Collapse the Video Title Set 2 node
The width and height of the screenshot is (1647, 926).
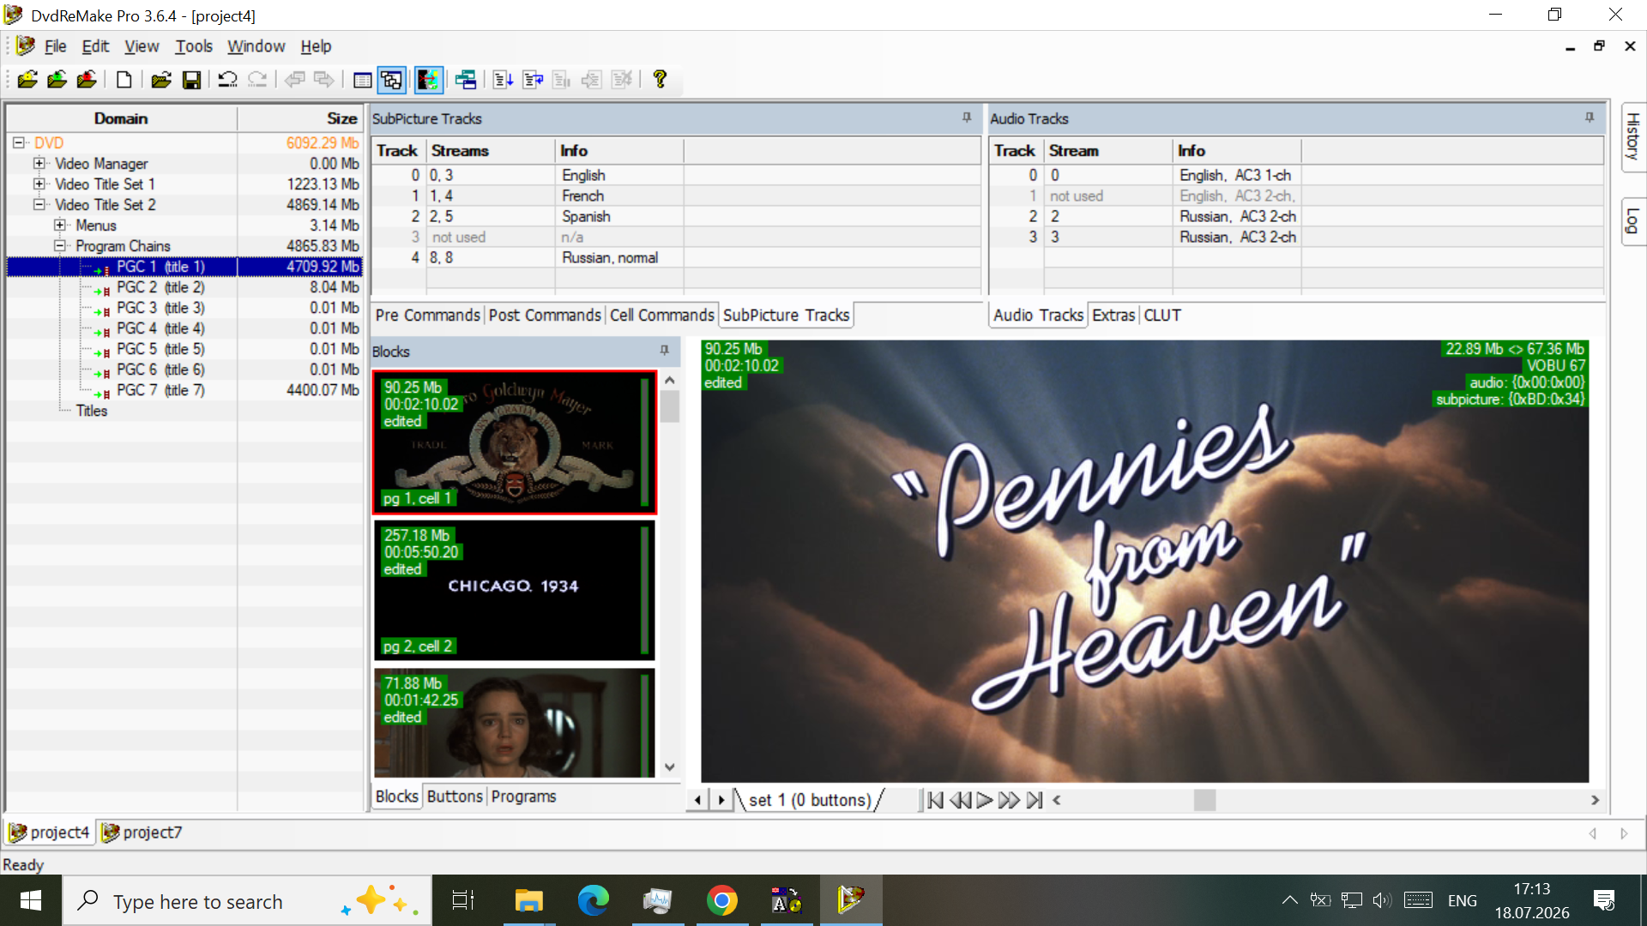pos(39,204)
